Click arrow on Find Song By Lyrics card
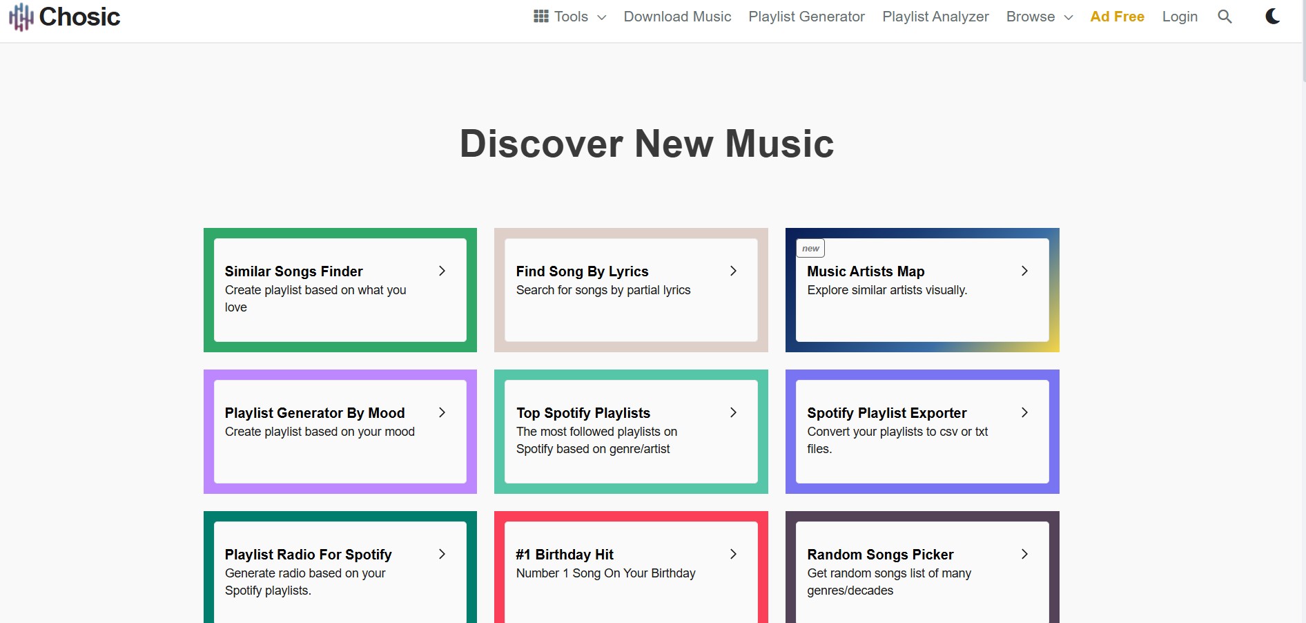The height and width of the screenshot is (623, 1306). coord(733,271)
